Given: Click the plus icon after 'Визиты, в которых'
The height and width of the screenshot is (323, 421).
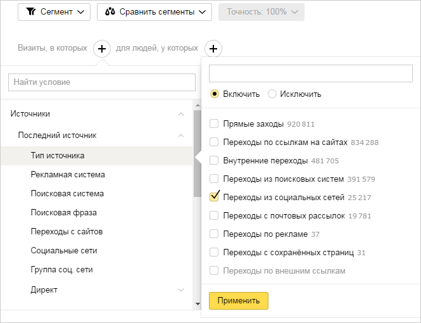Looking at the screenshot, I should click(102, 49).
